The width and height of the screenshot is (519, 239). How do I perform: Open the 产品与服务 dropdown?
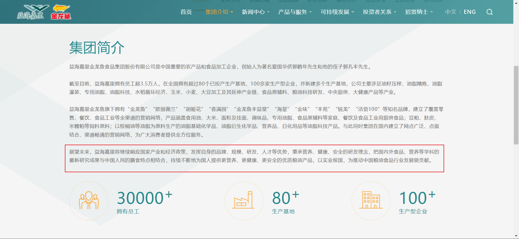[295, 12]
